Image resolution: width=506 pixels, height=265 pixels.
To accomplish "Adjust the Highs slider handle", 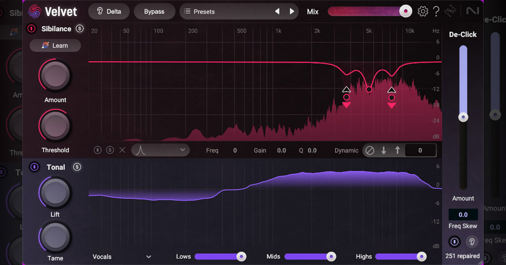I will click(421, 256).
